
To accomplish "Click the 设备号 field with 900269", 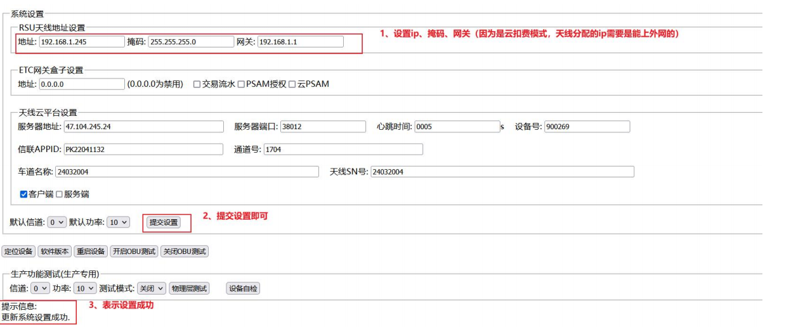I will [587, 127].
